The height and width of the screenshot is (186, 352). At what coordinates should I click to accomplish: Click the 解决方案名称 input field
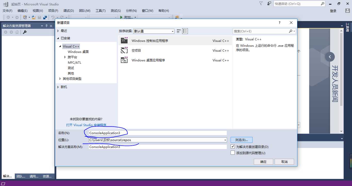158,147
